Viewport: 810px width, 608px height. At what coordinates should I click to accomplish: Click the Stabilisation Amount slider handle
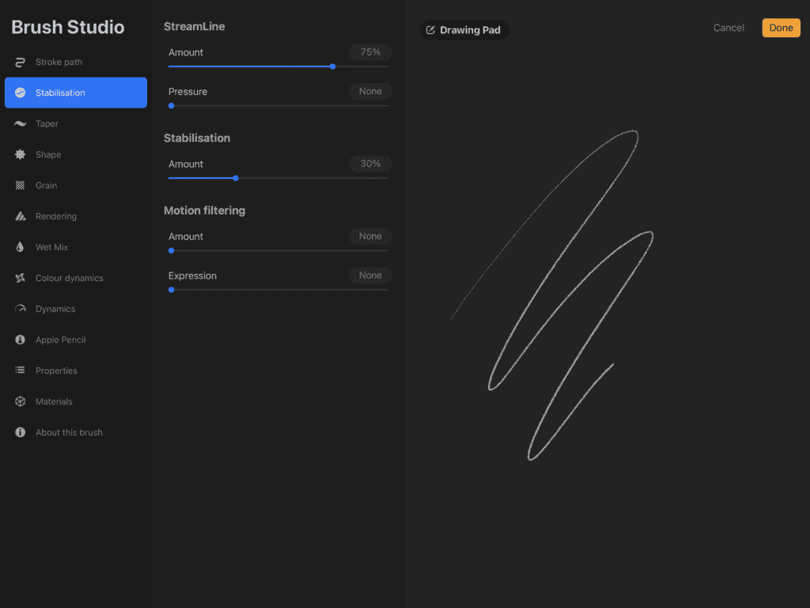point(235,178)
